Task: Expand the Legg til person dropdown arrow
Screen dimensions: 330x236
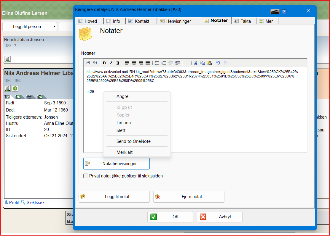Action: point(54,27)
